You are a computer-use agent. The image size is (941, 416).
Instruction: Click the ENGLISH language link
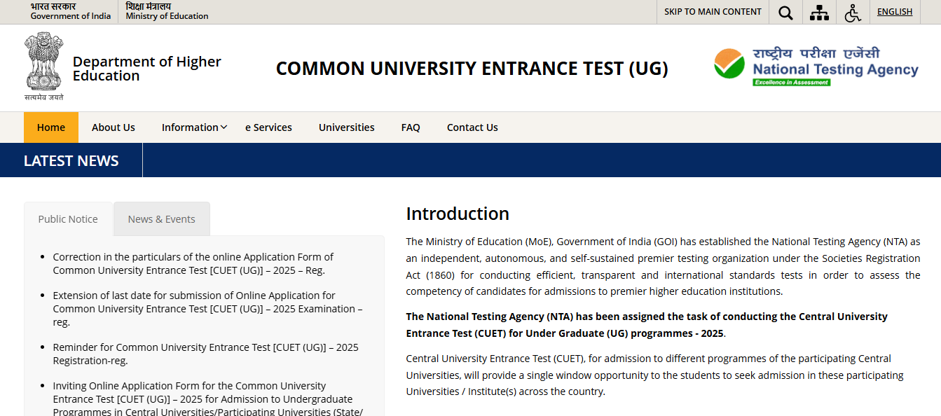point(895,11)
